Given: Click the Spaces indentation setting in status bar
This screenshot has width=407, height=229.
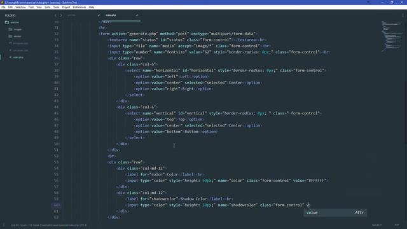Looking at the screenshot, I should tap(376, 225).
